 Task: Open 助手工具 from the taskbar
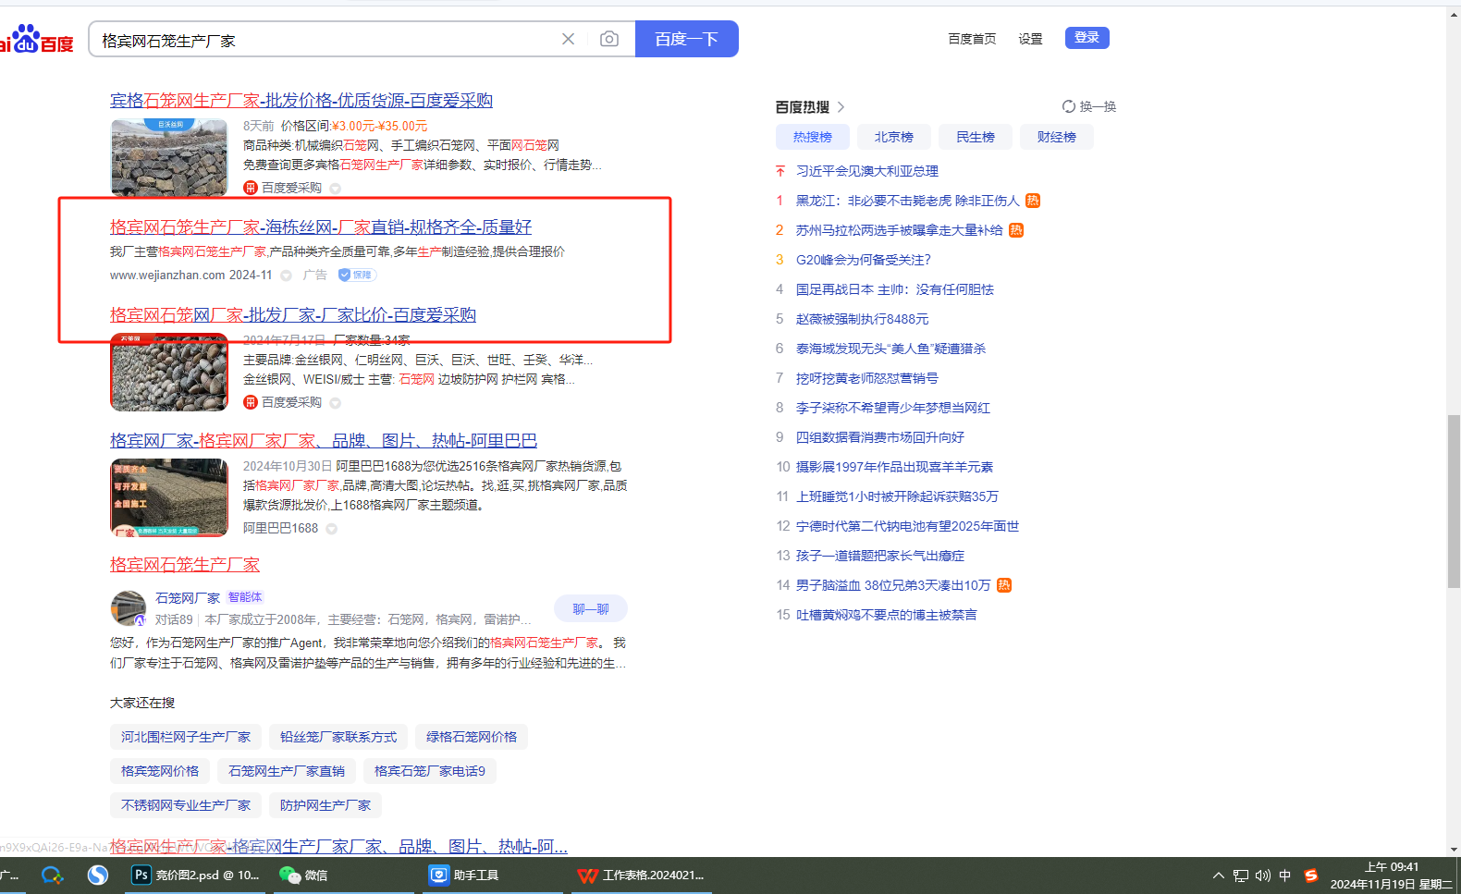(x=465, y=875)
